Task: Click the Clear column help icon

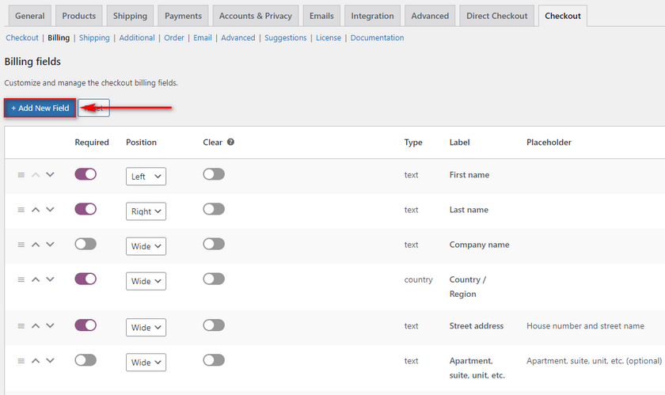Action: 230,142
